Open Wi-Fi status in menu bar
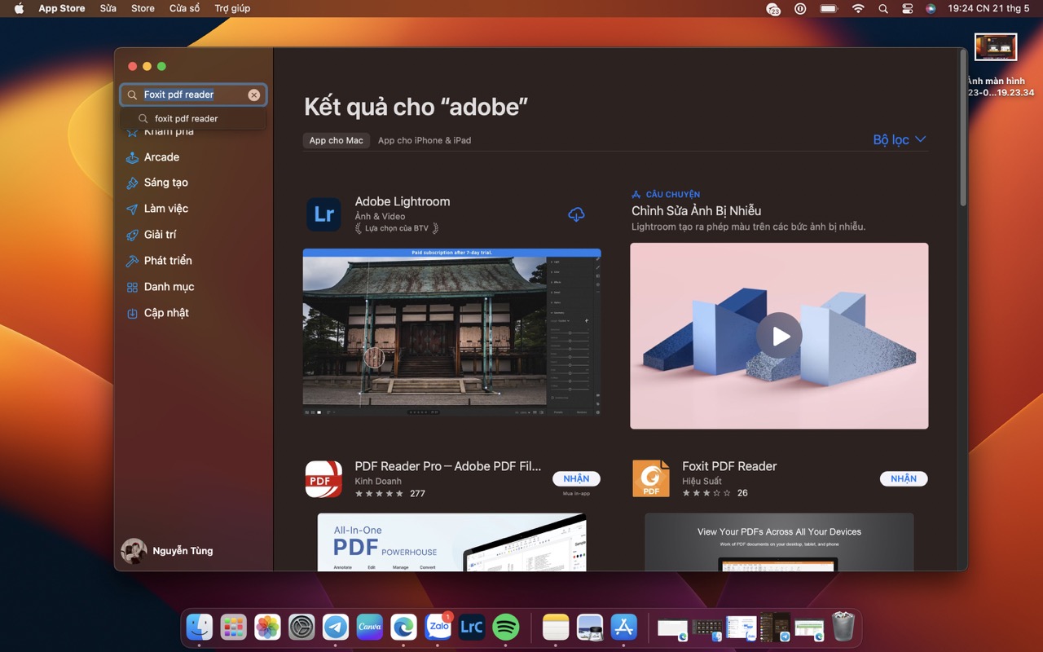The image size is (1043, 652). click(x=858, y=8)
